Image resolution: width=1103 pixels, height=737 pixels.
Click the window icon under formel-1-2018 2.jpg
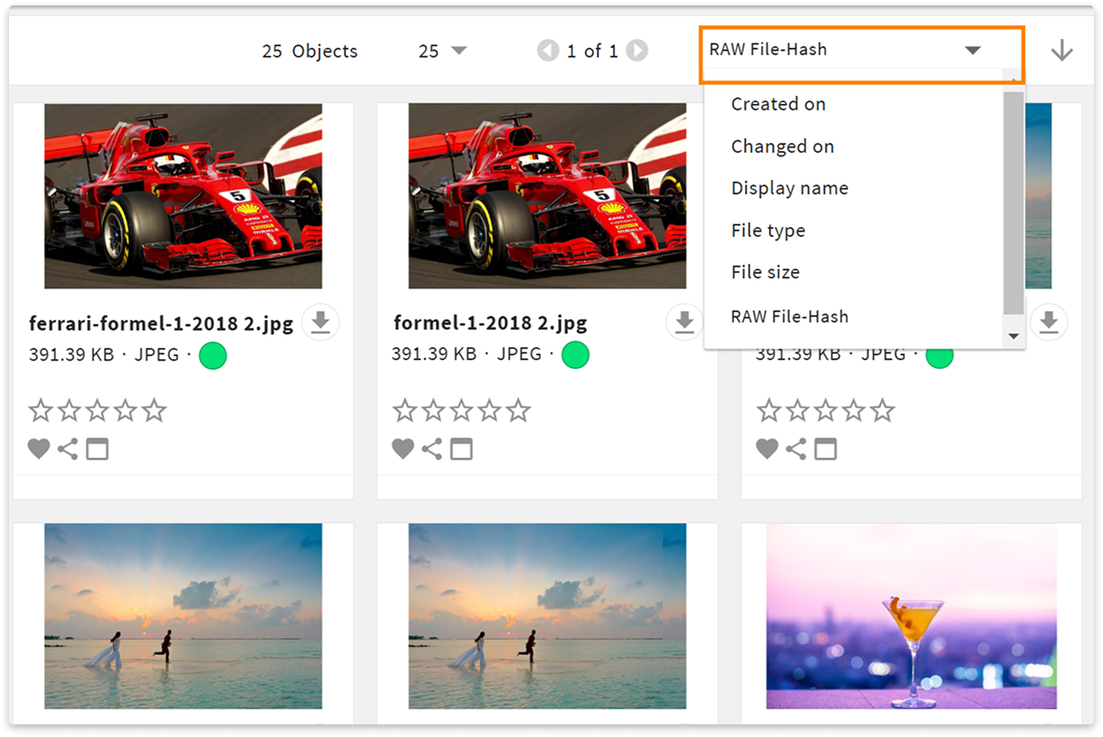[461, 449]
